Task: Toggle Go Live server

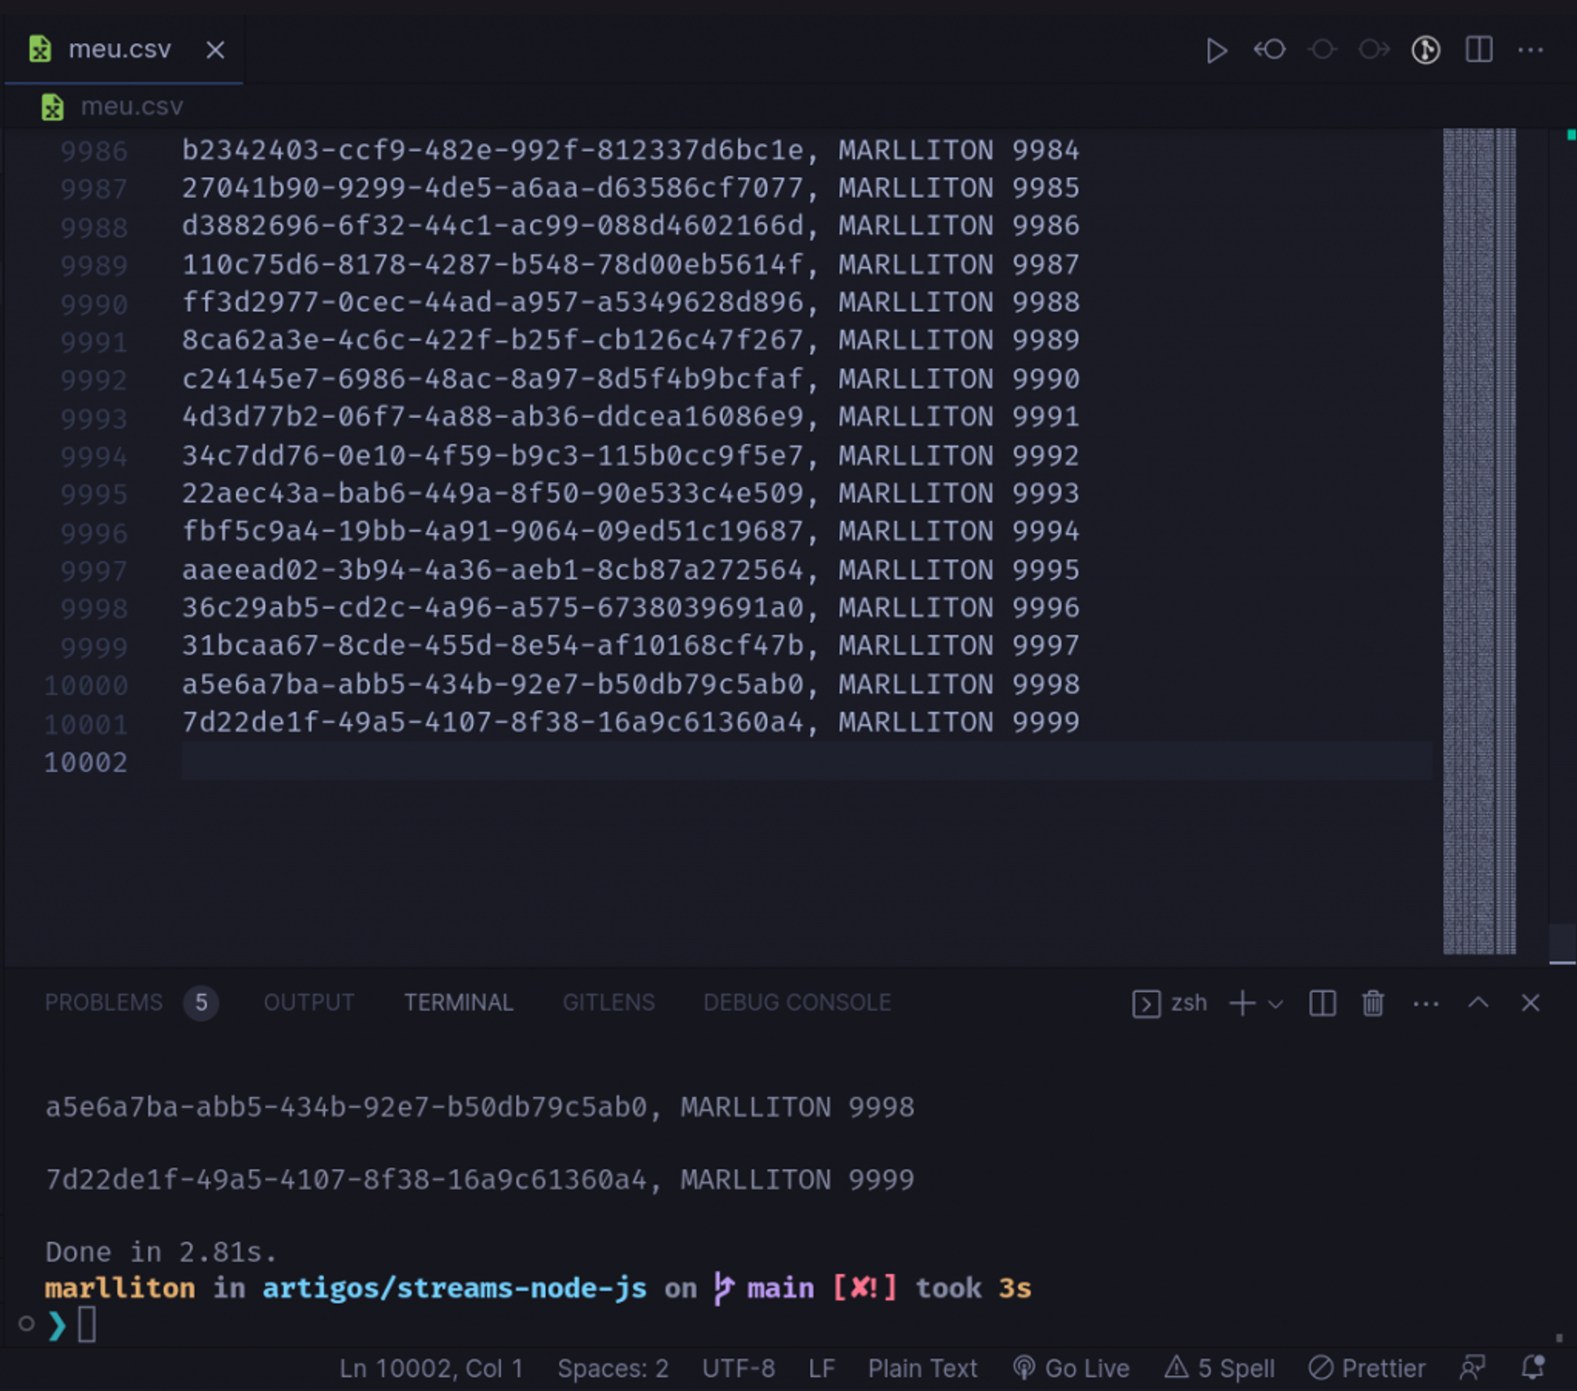Action: [1072, 1368]
